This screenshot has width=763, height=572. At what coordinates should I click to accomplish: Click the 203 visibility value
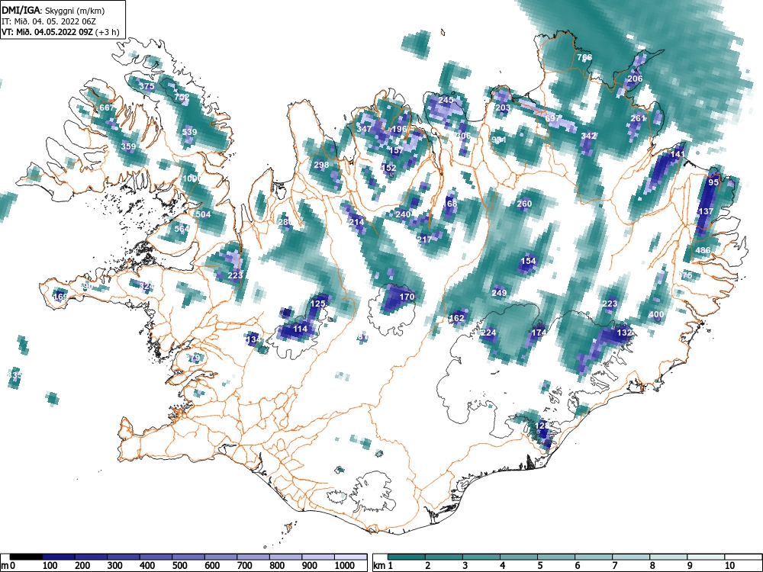pyautogui.click(x=503, y=108)
